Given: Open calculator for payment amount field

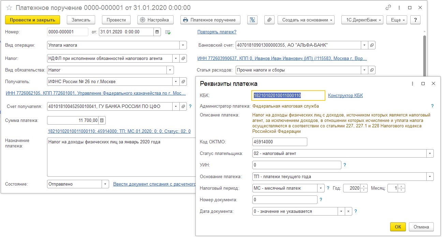Looking at the screenshot, I should pos(102,120).
